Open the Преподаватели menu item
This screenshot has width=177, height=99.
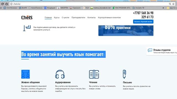tap(78, 18)
